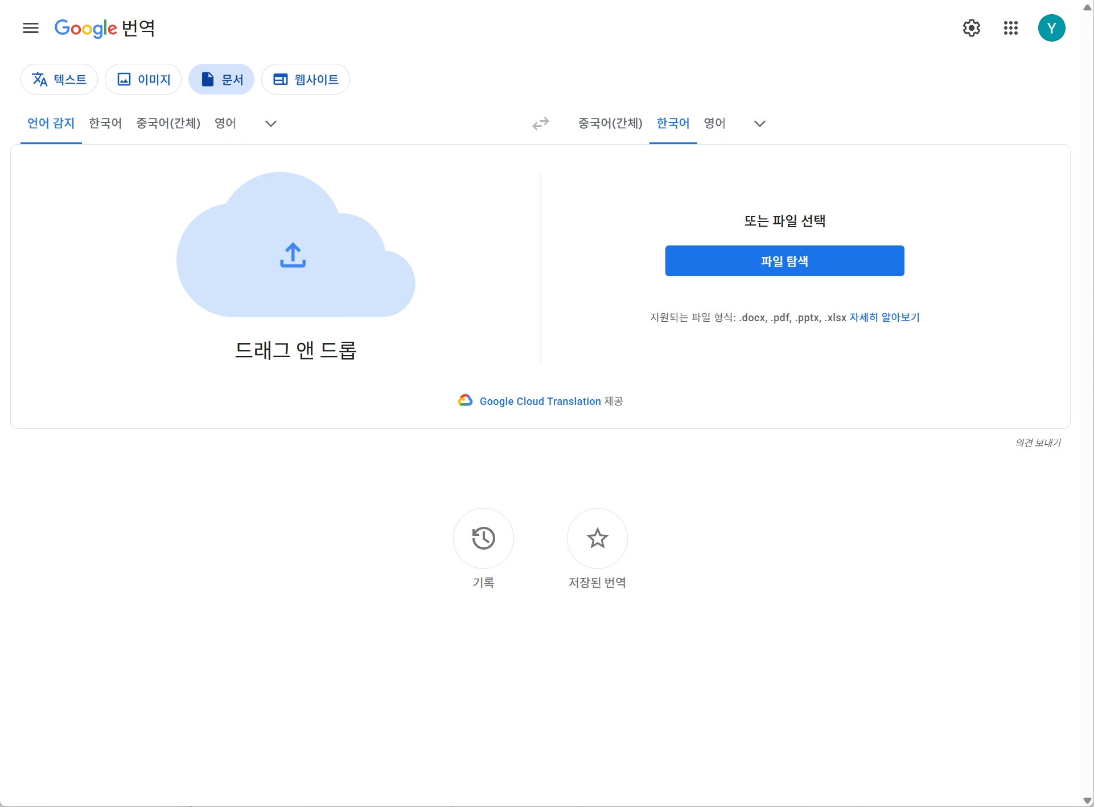Image resolution: width=1094 pixels, height=807 pixels.
Task: Choose 영어 as target language
Action: click(x=715, y=123)
